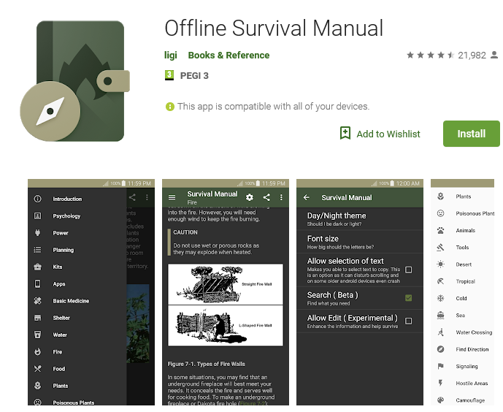Open overflow menu in second screenshot
This screenshot has width=503, height=412.
tap(281, 197)
